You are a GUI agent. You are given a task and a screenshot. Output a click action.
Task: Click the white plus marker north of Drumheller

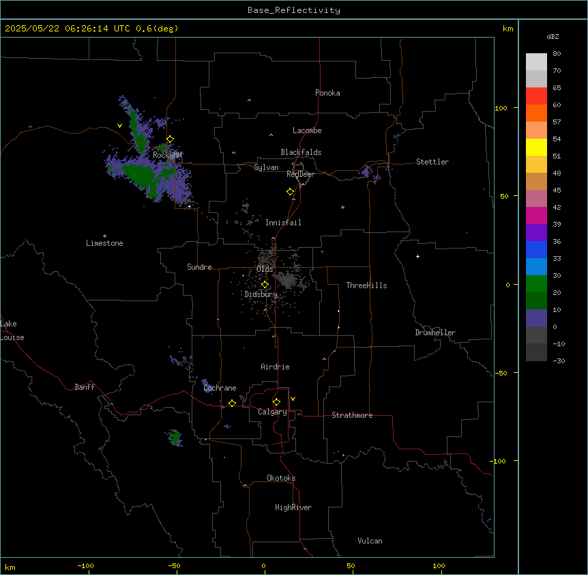[417, 256]
